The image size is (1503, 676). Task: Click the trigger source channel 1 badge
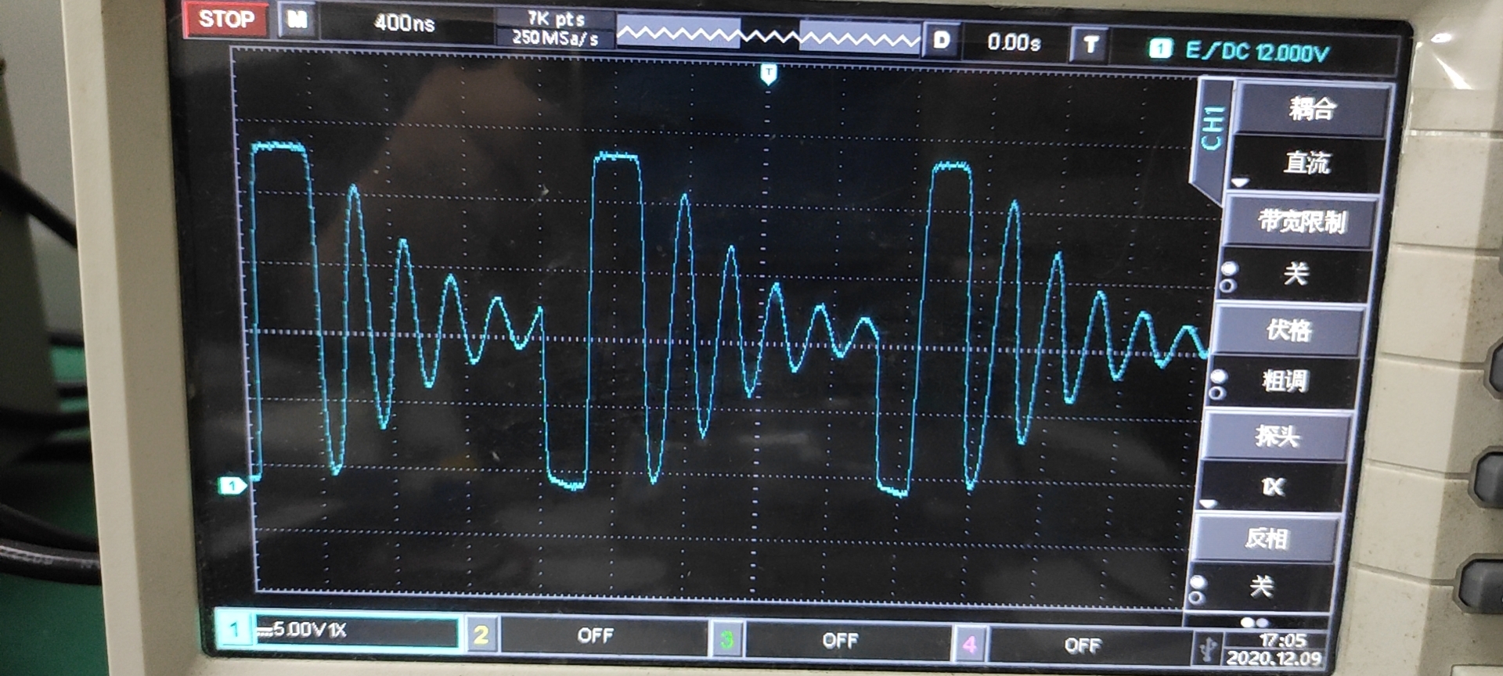tap(1160, 49)
